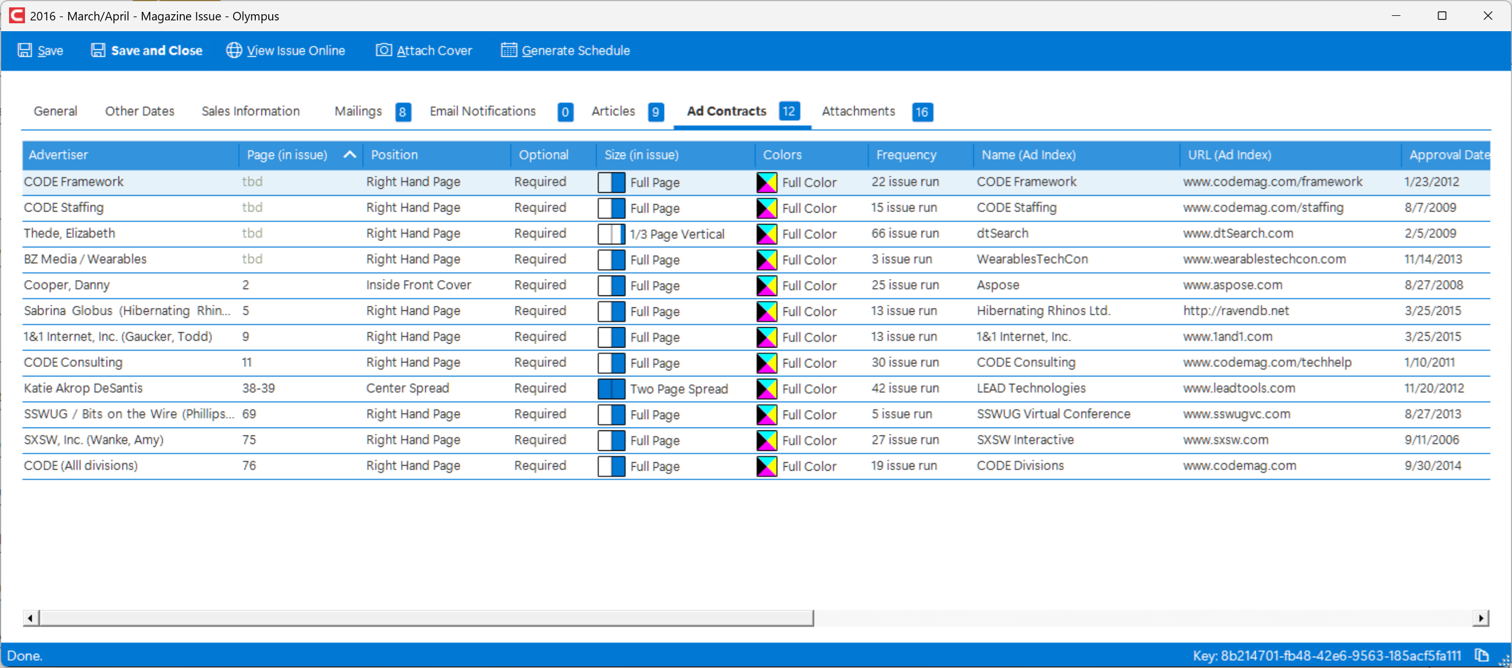Click Full Color icon in 1&1 Internet row
The height and width of the screenshot is (668, 1512).
coord(767,337)
